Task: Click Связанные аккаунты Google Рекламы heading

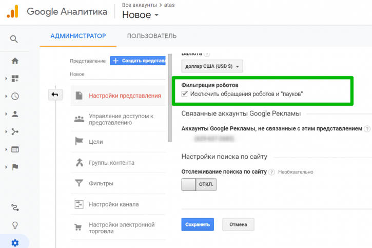Action: coord(241,113)
